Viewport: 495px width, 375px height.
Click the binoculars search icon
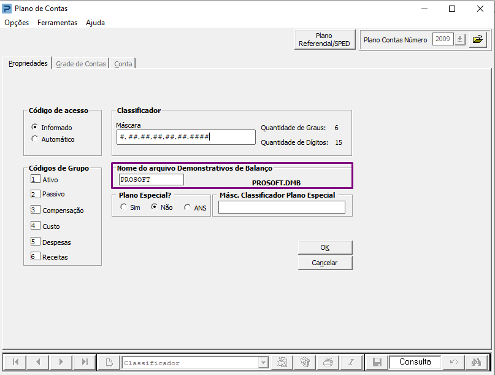click(476, 362)
